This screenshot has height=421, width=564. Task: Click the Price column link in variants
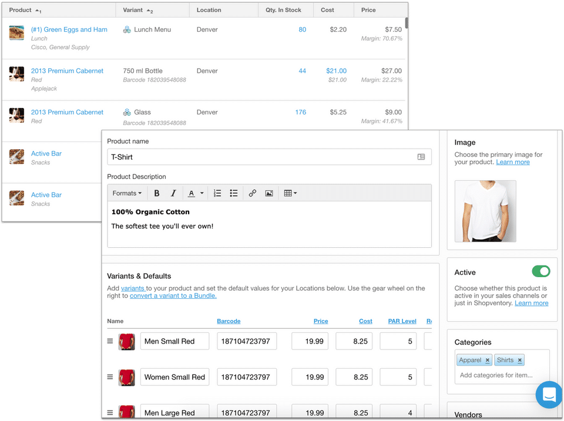pos(321,321)
